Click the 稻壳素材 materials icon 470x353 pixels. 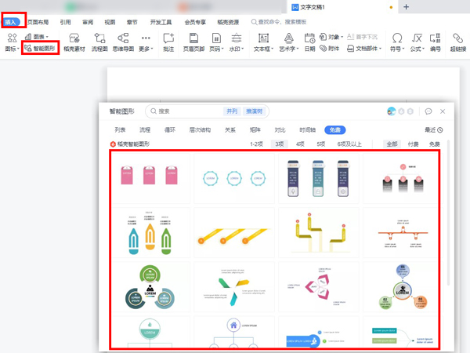74,42
